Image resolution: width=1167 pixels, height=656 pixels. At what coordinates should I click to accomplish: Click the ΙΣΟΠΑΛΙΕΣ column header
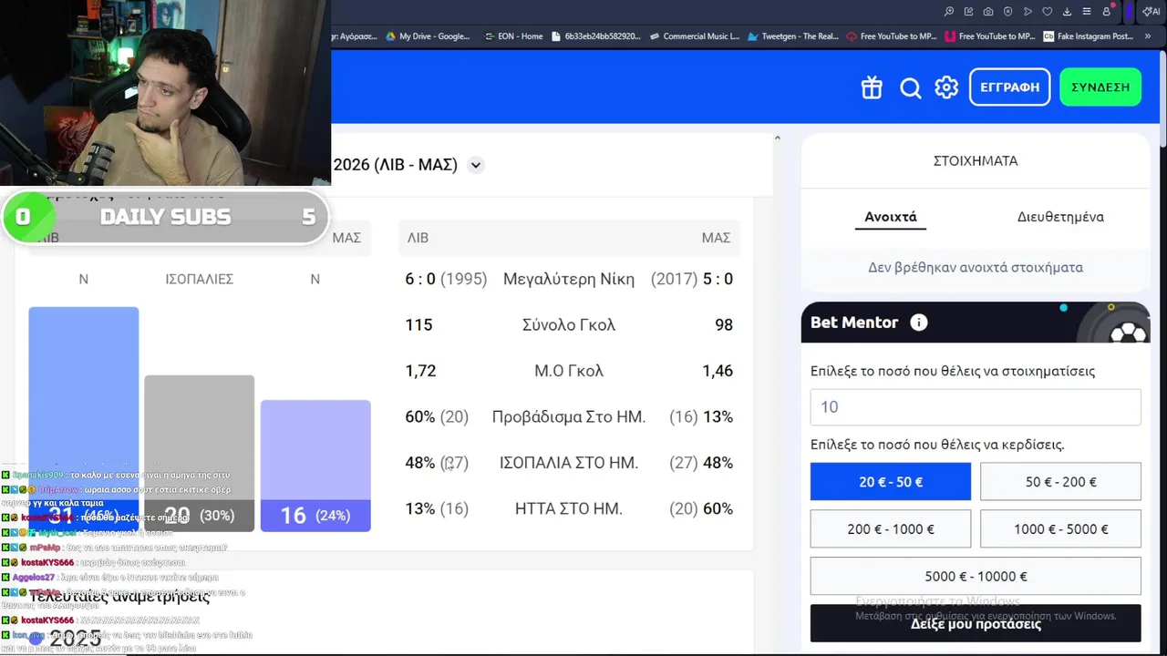[199, 279]
